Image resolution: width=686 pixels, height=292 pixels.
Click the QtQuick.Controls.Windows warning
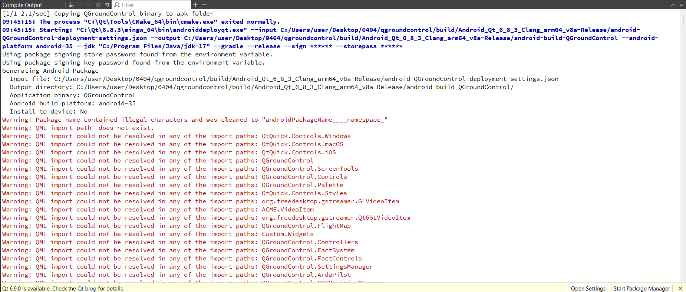click(177, 136)
